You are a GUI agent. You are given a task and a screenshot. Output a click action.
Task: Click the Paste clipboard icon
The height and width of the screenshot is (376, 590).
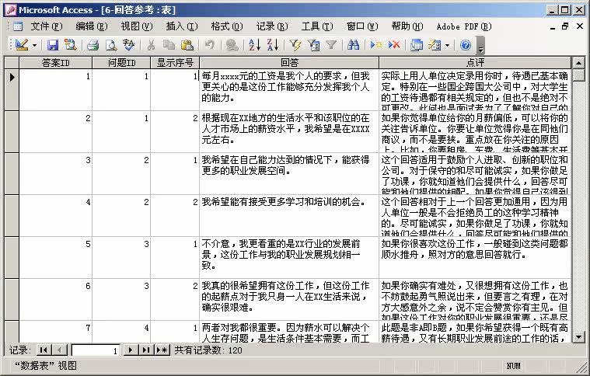point(187,46)
